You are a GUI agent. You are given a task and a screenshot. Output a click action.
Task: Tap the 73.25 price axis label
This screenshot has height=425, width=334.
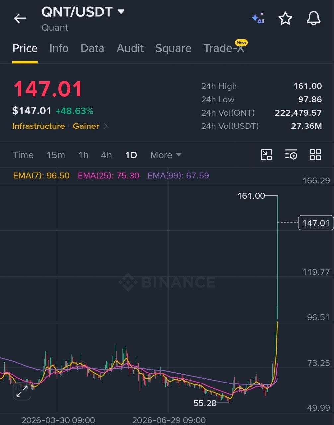[319, 363]
